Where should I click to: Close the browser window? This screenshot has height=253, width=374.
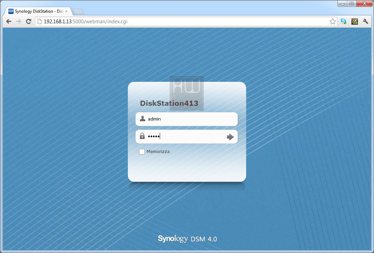point(364,3)
